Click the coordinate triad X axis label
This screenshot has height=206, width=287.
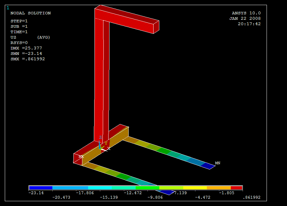(109, 149)
